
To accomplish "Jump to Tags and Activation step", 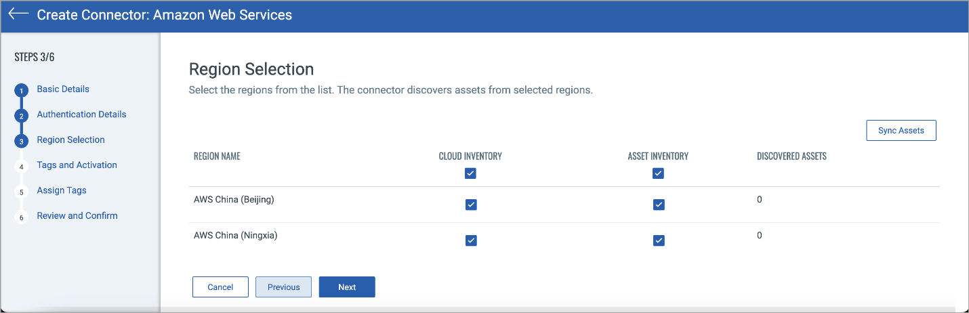I will 77,165.
